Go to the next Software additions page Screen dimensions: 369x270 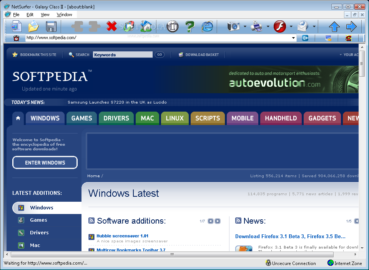point(218,221)
